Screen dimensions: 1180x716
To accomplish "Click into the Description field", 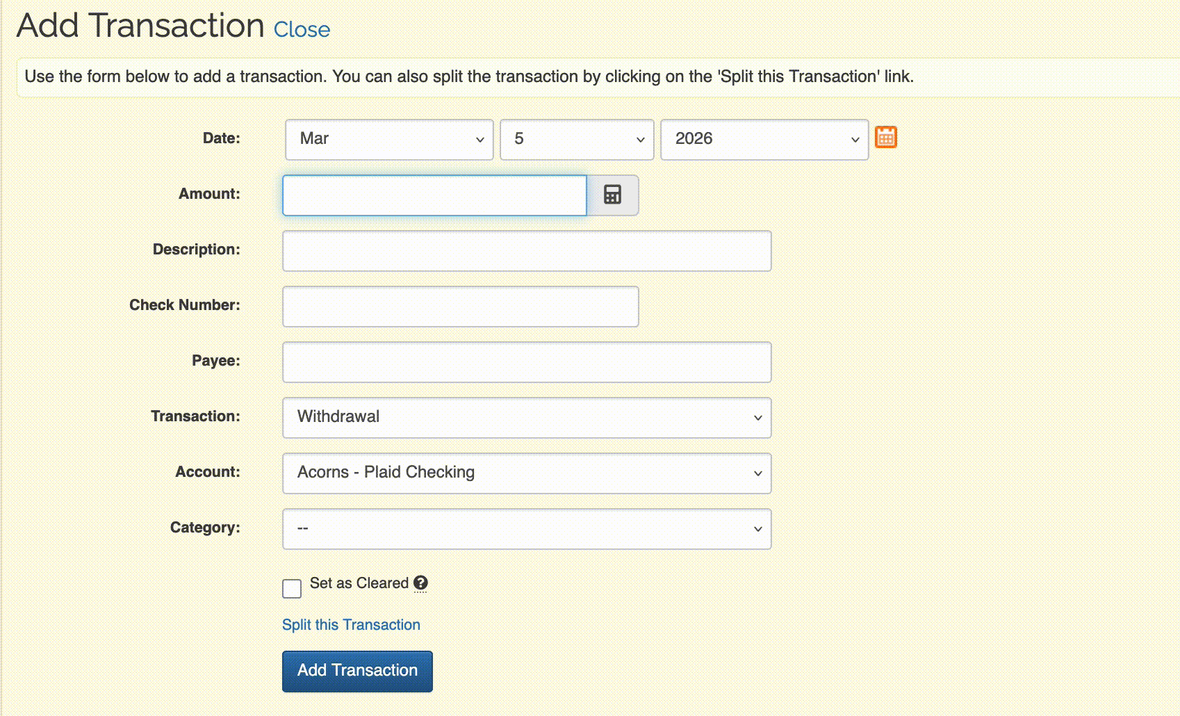I will click(527, 251).
